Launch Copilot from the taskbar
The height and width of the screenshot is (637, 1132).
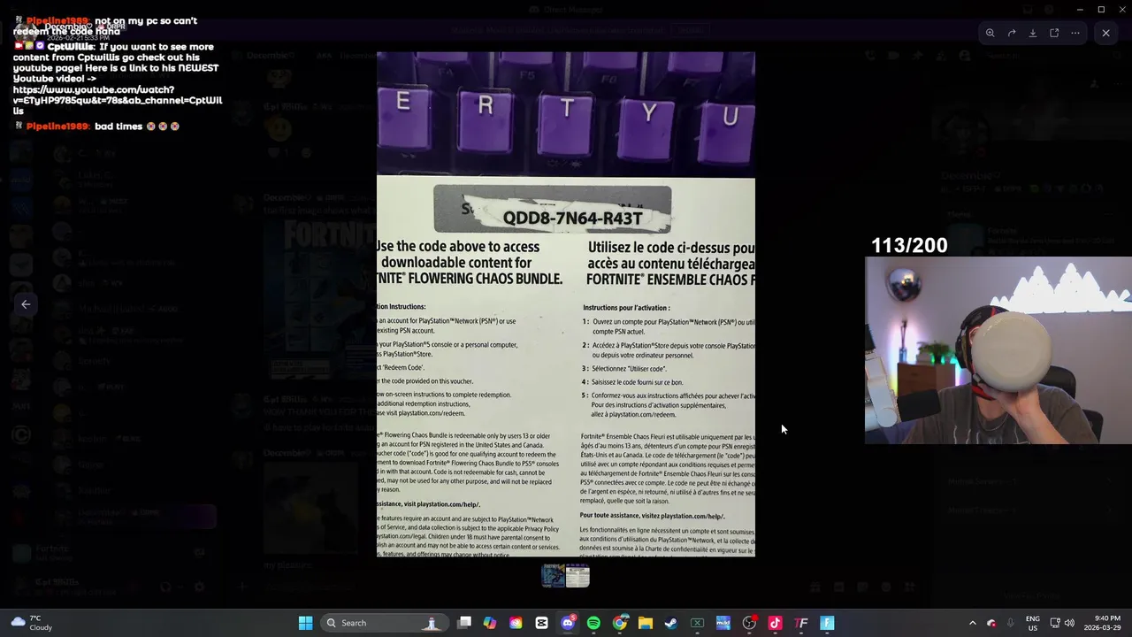tap(490, 623)
